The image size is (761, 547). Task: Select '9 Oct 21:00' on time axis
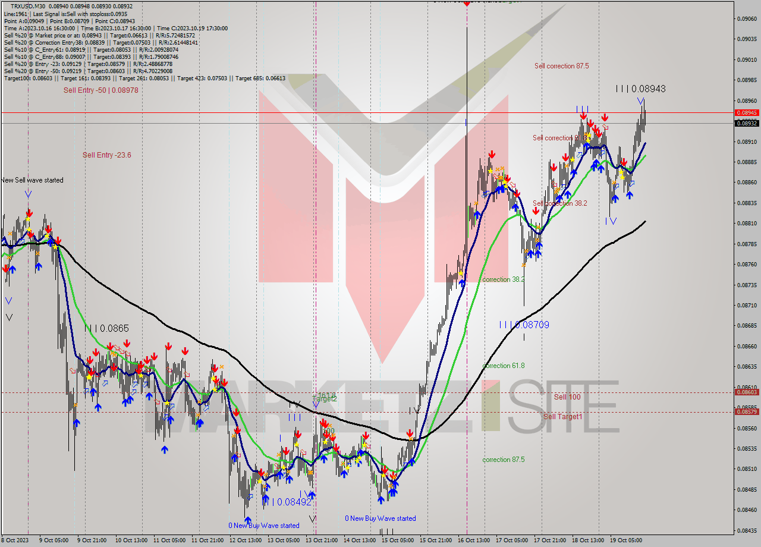point(92,540)
